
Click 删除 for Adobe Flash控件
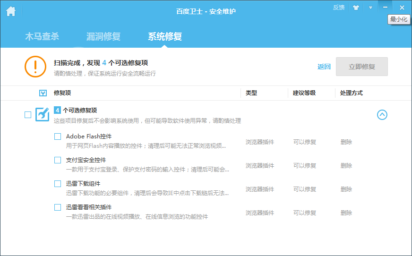coord(346,142)
